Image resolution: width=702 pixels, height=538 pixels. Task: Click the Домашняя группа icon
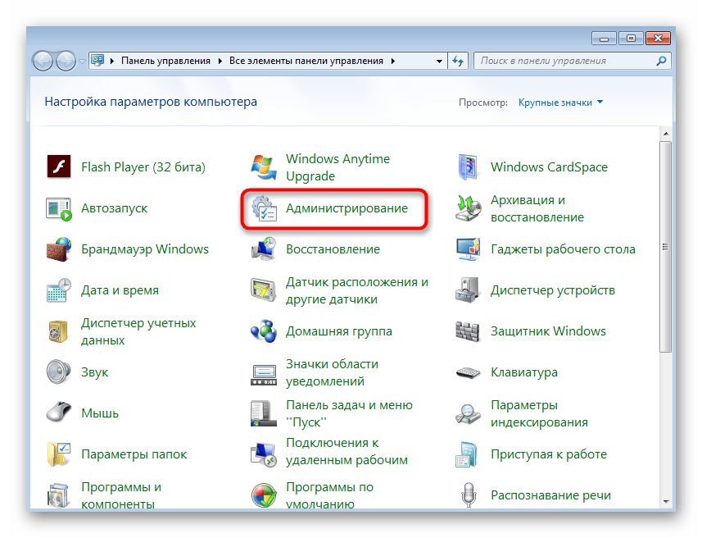[x=264, y=331]
